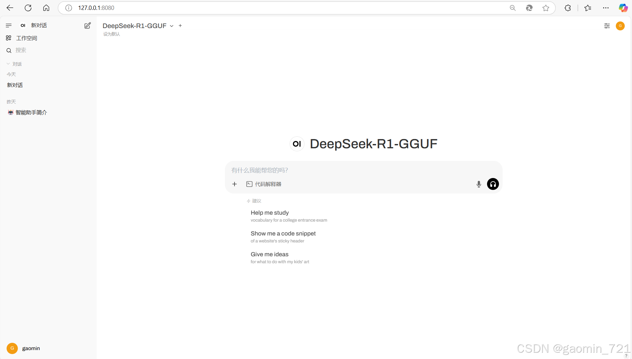This screenshot has width=632, height=359.
Task: Click the zoom magnifier icon in address bar
Action: tap(512, 8)
